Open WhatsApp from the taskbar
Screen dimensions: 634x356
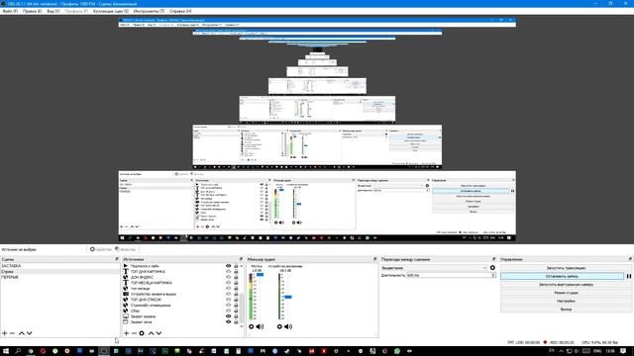coord(397,351)
